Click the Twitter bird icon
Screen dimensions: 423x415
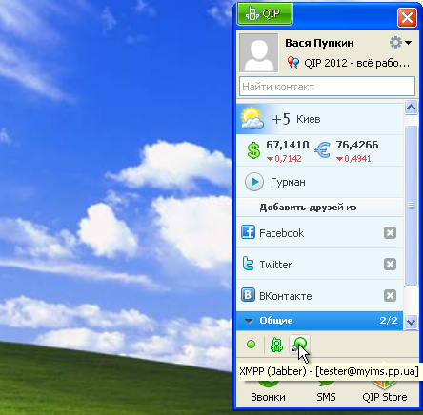(x=248, y=264)
